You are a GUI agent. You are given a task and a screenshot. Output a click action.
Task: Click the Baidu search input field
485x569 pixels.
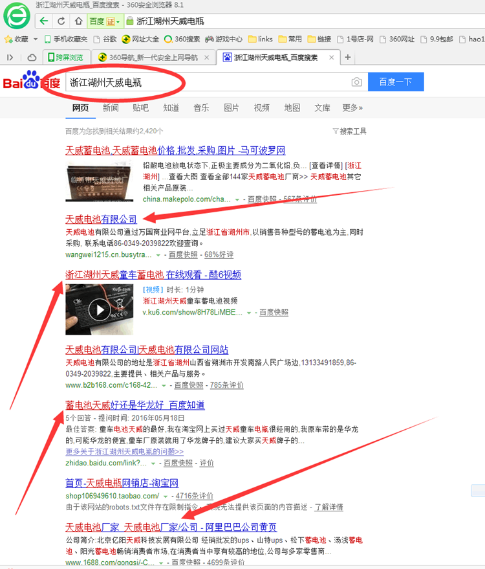click(217, 82)
